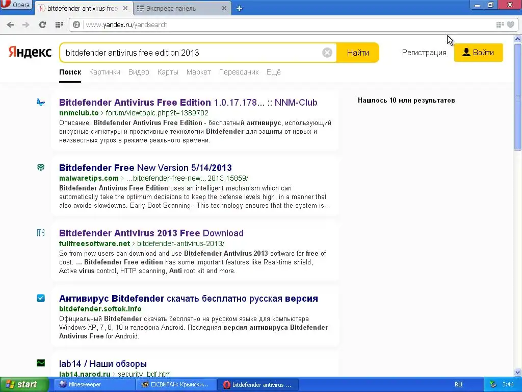
Task: Click the malwaretips favicon icon
Action: [x=41, y=167]
